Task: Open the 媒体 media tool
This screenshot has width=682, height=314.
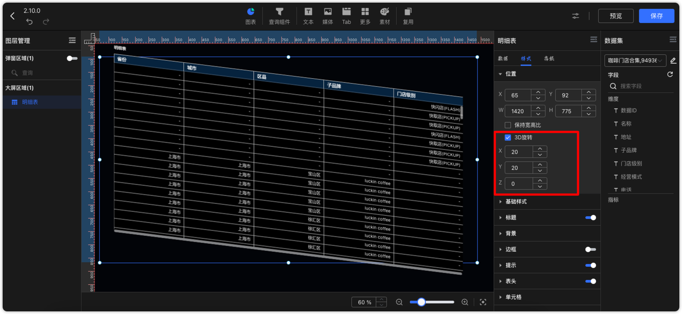Action: [x=328, y=15]
